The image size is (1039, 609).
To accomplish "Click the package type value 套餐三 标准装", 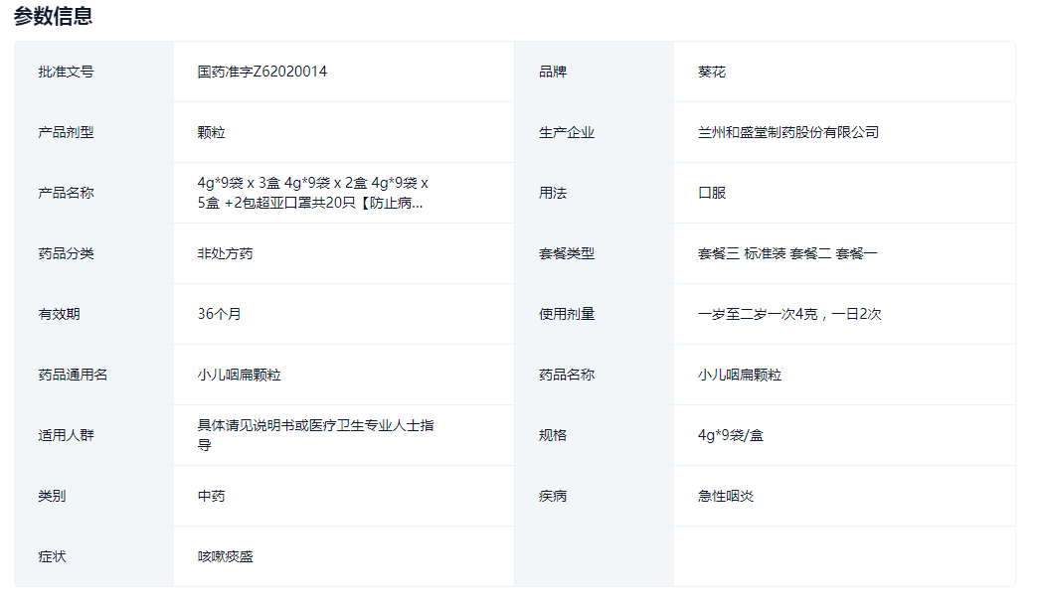I will click(742, 253).
